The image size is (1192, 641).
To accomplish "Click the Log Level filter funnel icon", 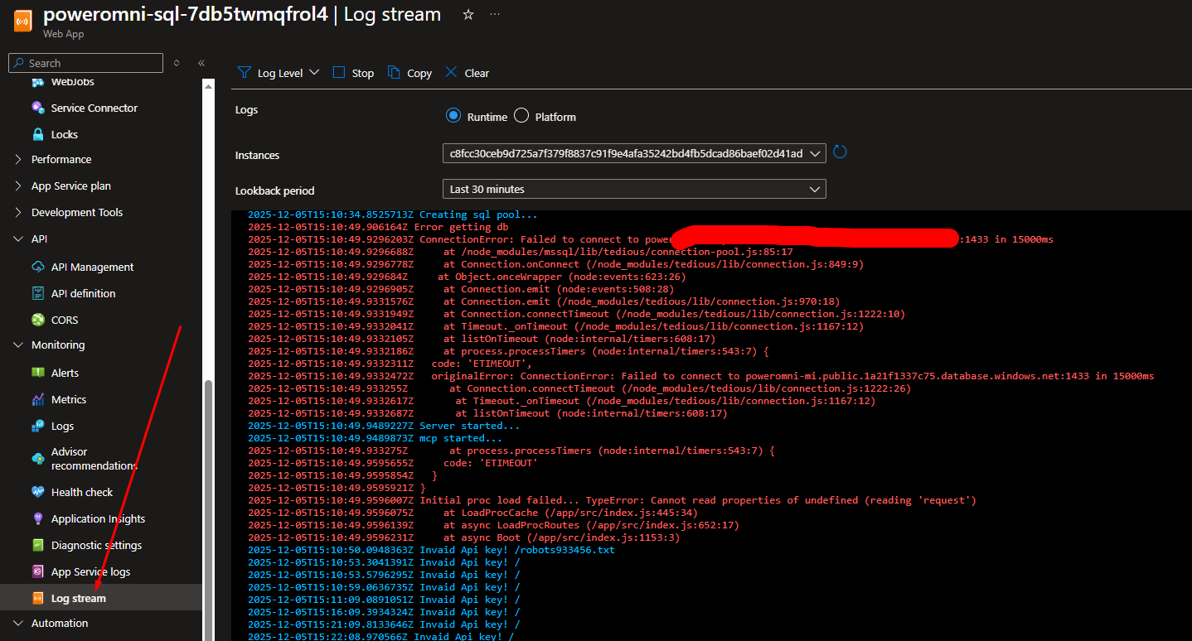I will 244,72.
